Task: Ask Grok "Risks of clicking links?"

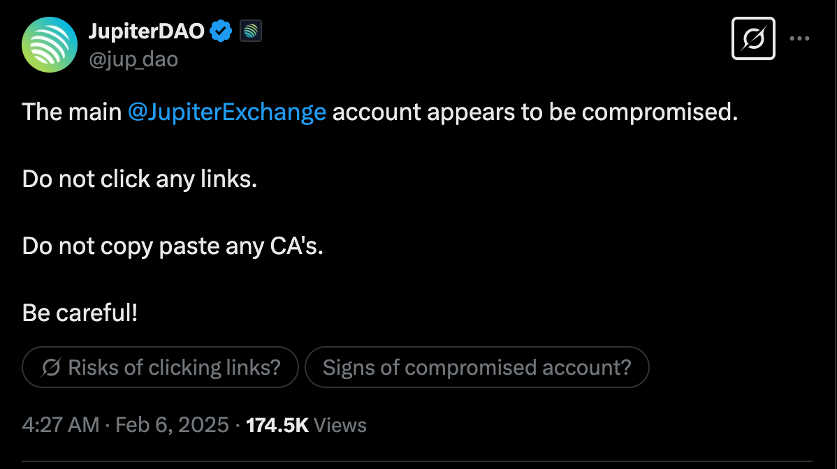Action: click(x=160, y=367)
